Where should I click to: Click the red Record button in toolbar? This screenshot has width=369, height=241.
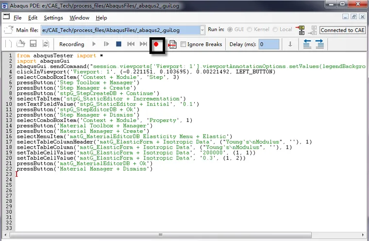[x=156, y=44]
